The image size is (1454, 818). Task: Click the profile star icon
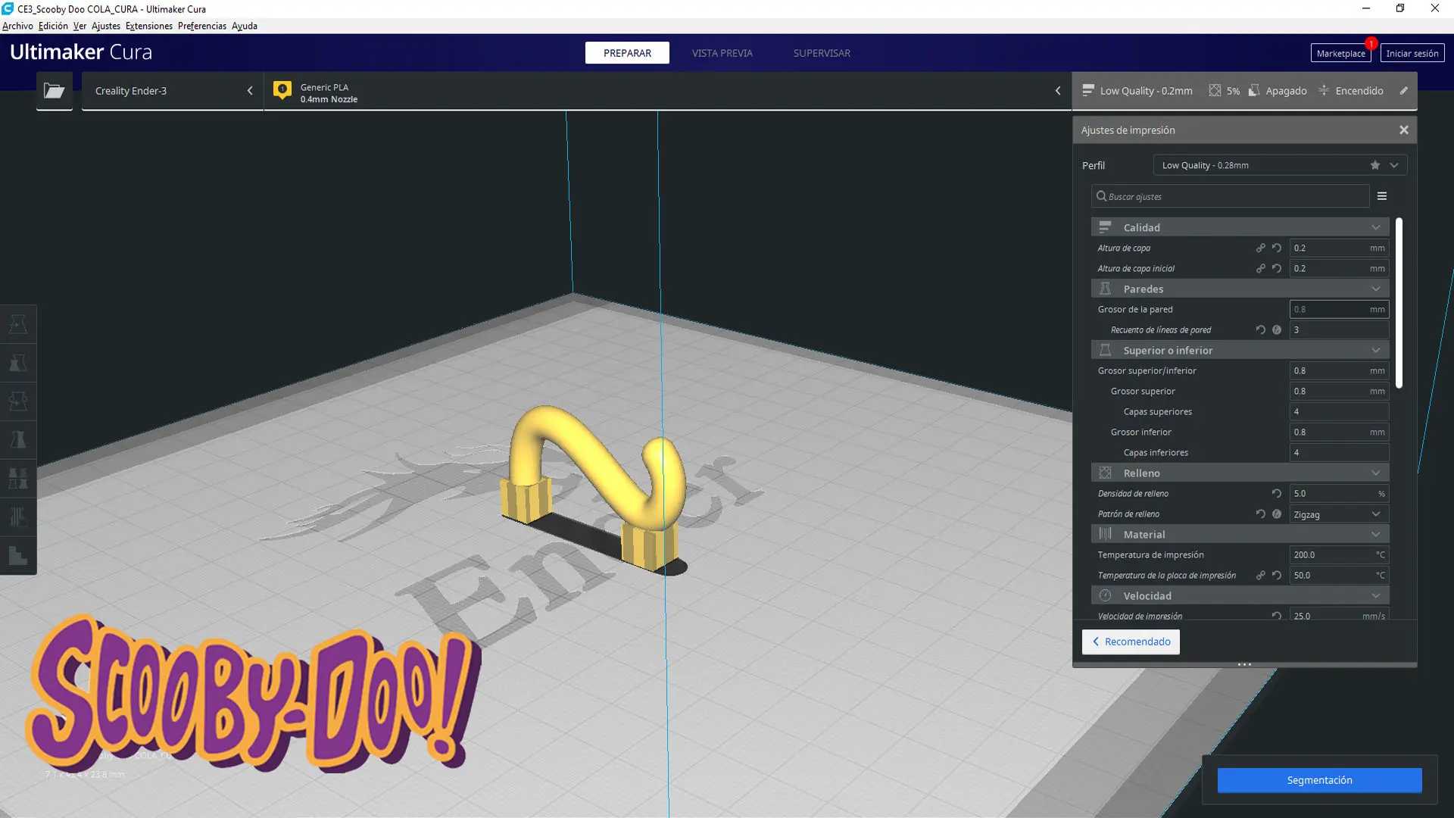click(x=1375, y=165)
